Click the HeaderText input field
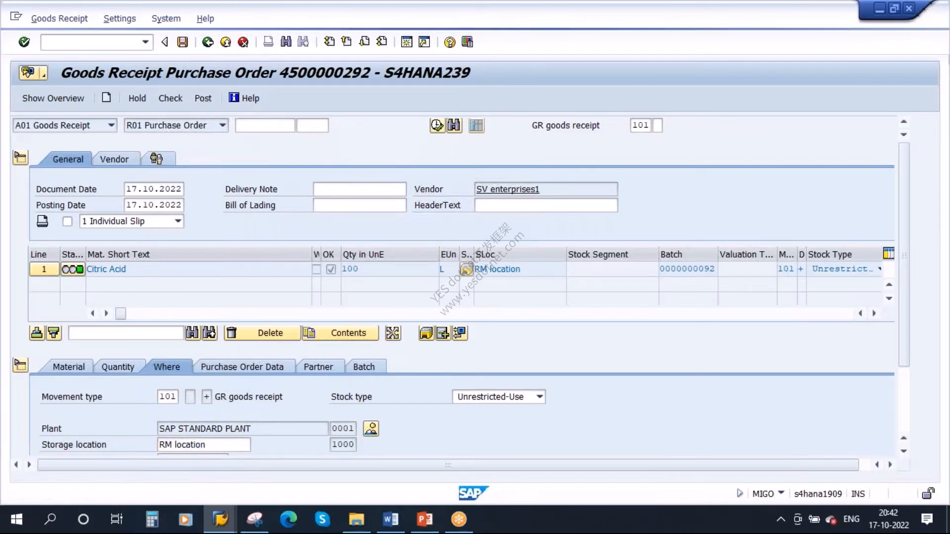This screenshot has width=950, height=534. 546,205
